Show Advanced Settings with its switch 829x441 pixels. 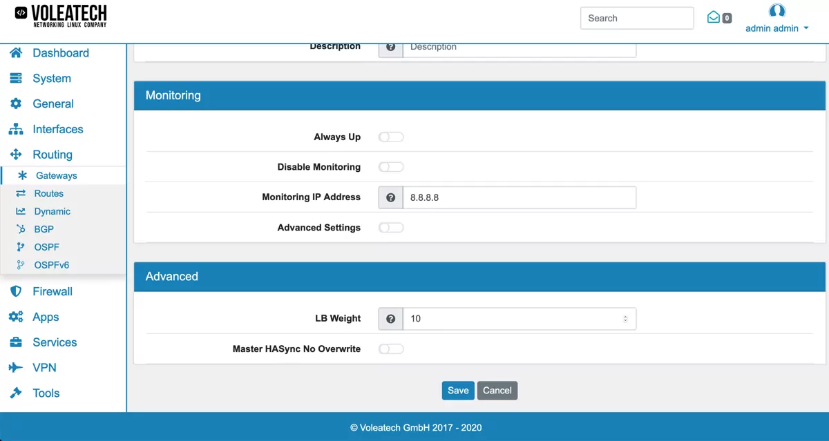390,227
